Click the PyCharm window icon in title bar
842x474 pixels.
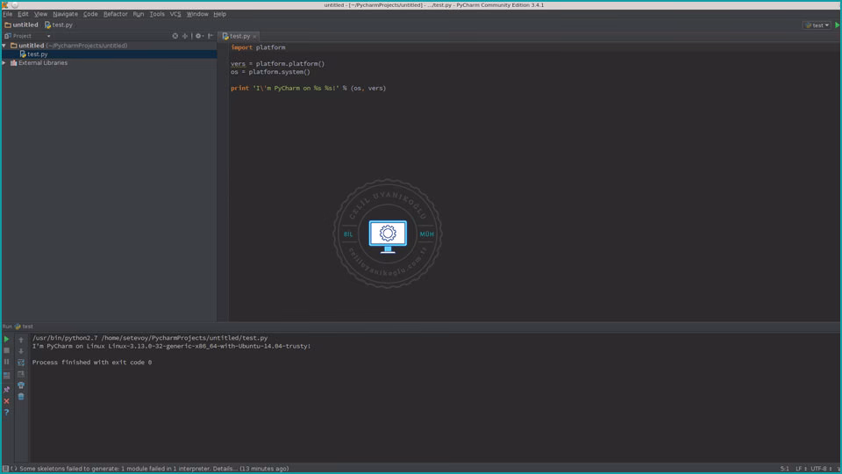(x=5, y=5)
